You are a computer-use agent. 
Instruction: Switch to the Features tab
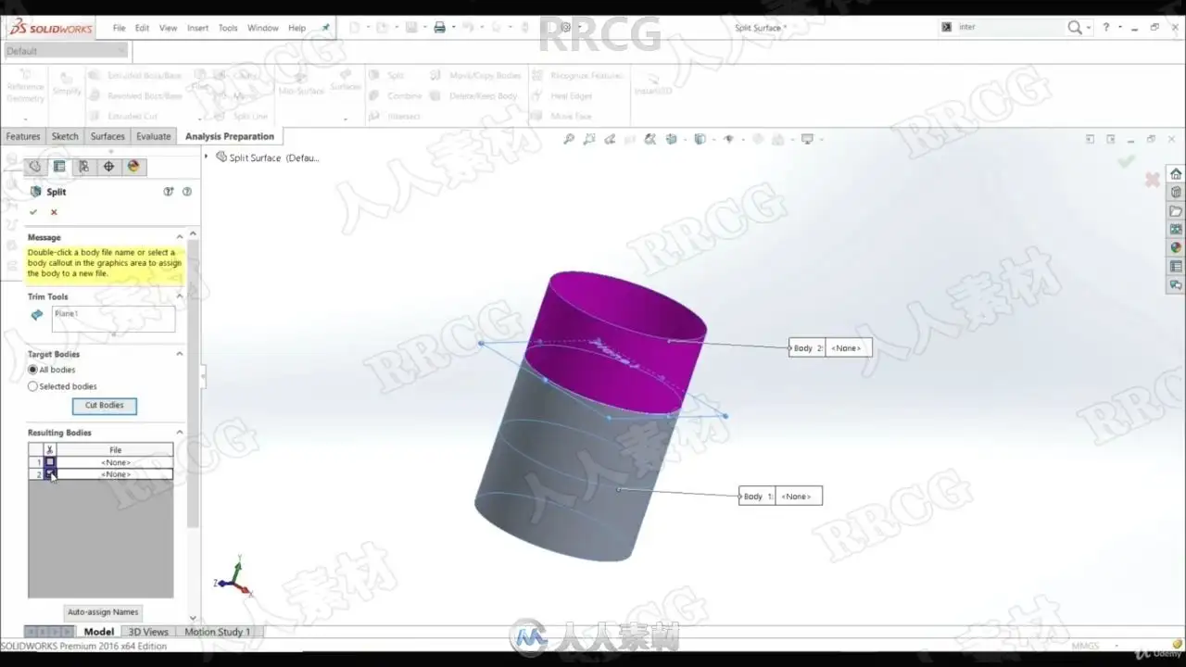(x=23, y=136)
